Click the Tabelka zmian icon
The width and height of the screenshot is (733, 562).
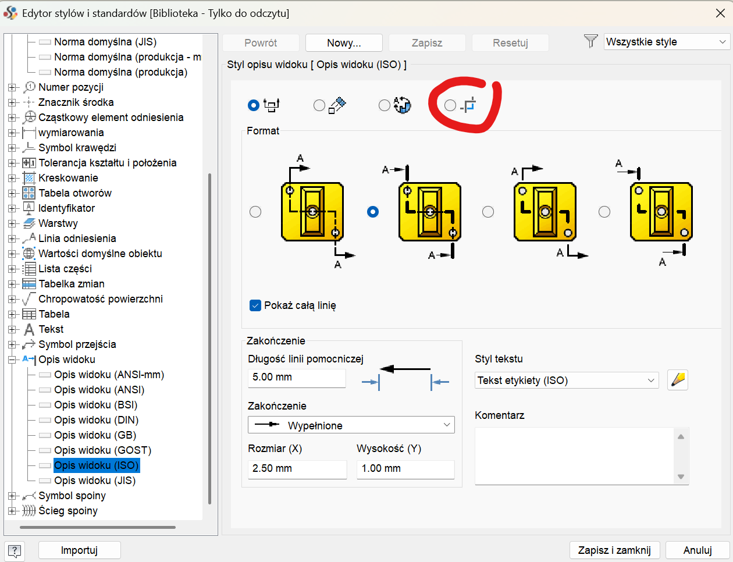29,284
